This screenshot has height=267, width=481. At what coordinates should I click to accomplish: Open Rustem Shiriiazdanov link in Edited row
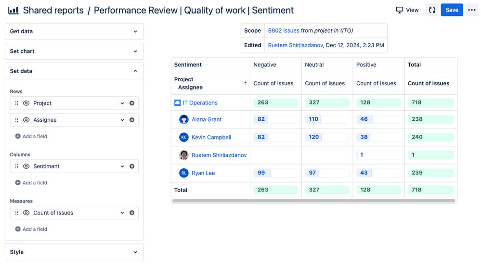coord(296,45)
